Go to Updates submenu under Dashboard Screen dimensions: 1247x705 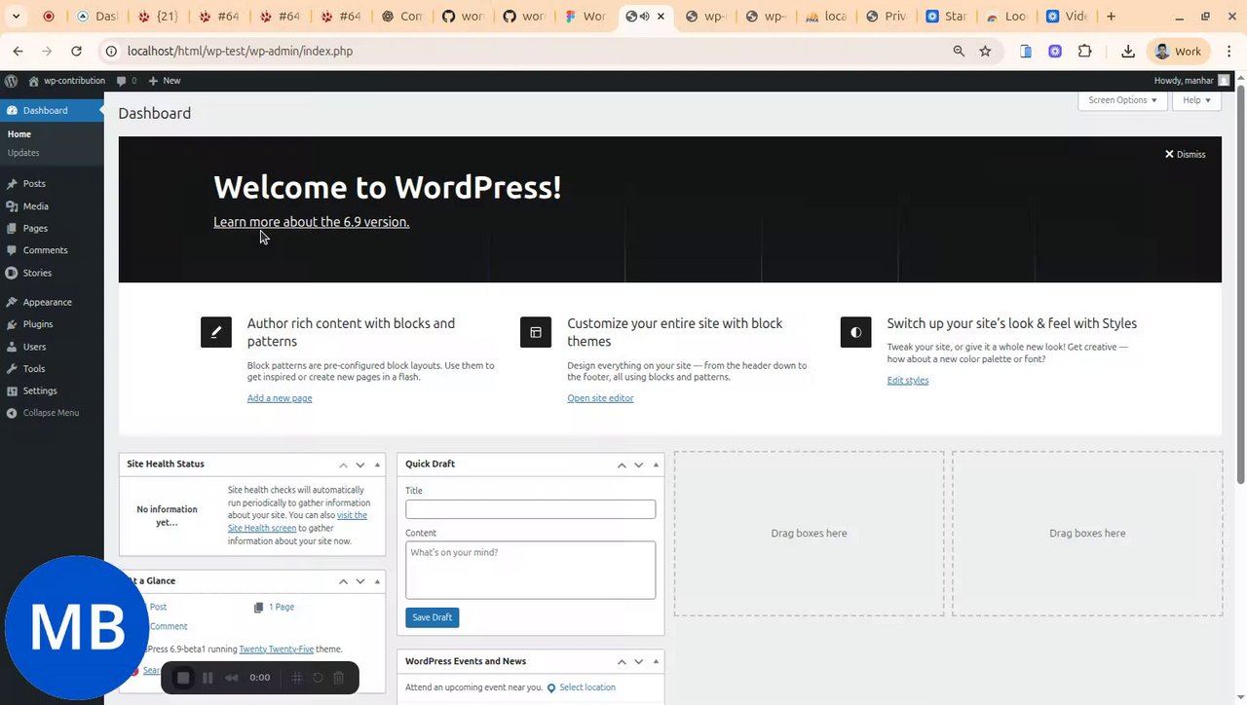point(23,153)
